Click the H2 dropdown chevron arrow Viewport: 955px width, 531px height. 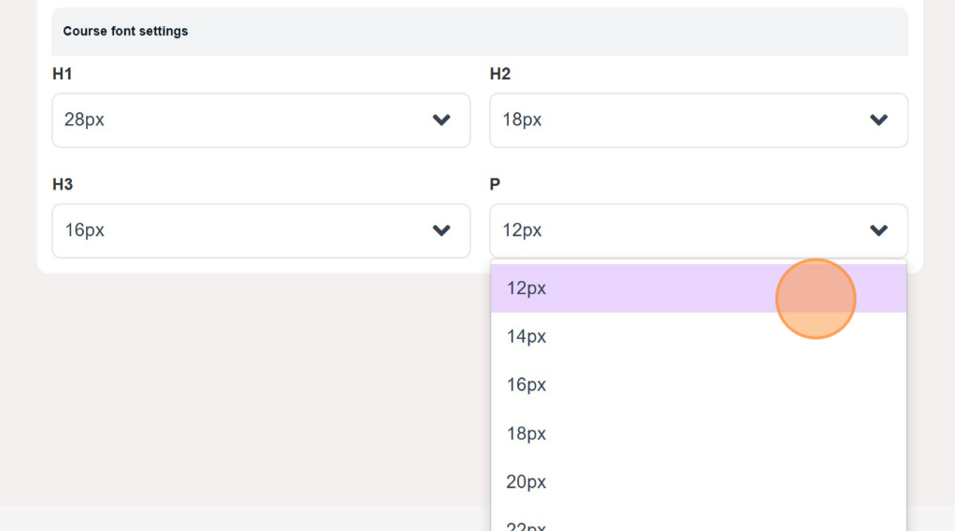pyautogui.click(x=878, y=119)
